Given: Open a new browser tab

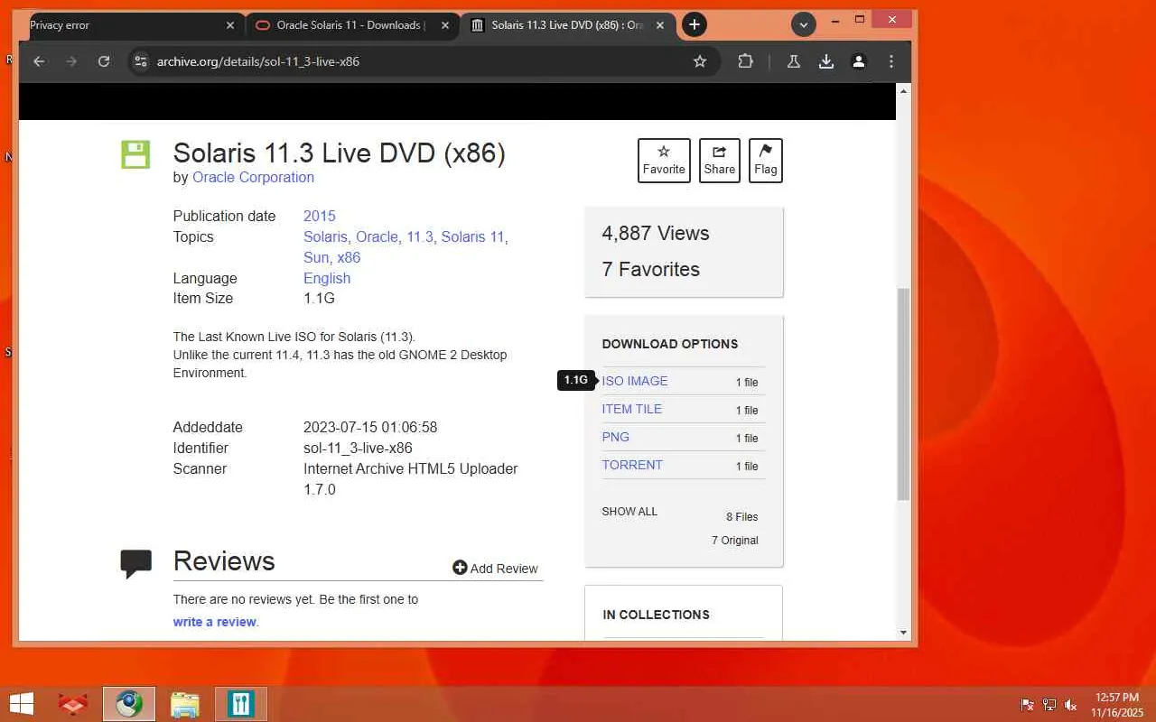Looking at the screenshot, I should 694,24.
